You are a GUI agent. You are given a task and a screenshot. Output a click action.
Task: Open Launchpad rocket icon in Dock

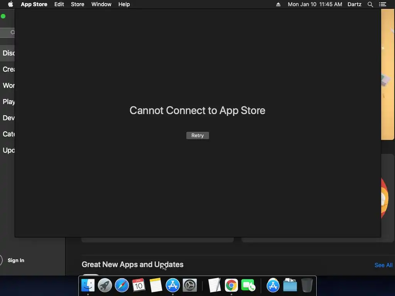tap(105, 286)
